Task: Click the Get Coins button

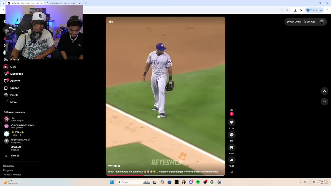Action: [x=294, y=22]
